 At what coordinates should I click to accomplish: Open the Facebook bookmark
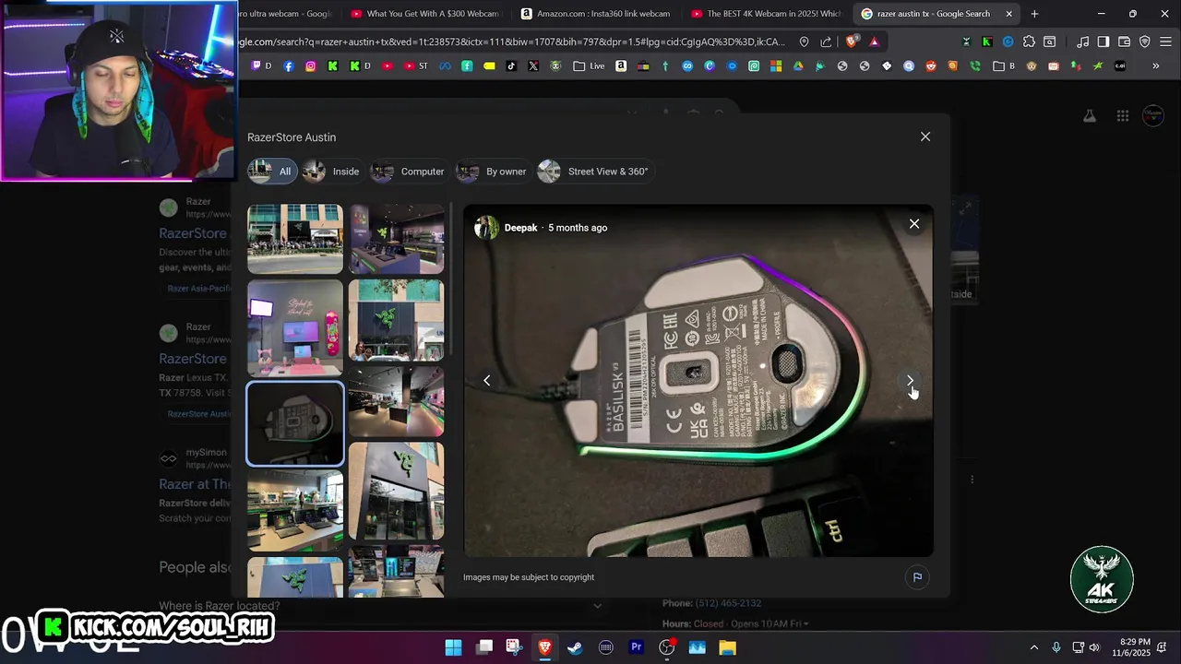tap(289, 66)
